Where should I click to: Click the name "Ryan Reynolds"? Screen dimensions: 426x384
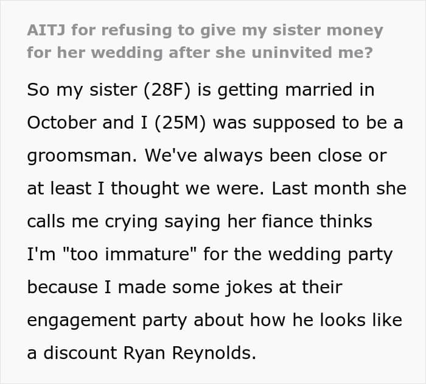tap(190, 353)
